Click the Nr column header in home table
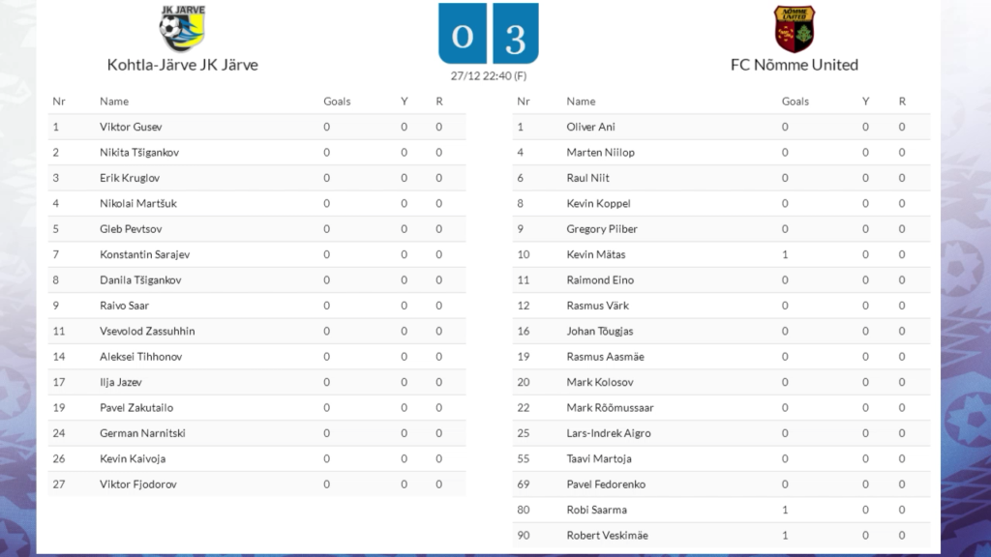991x557 pixels. coord(59,101)
